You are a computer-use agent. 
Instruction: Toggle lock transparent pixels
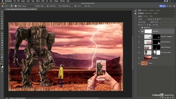click(x=142, y=25)
